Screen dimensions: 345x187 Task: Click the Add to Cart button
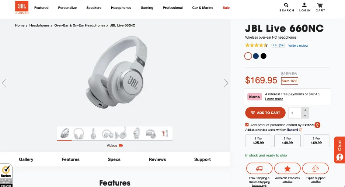pos(265,113)
